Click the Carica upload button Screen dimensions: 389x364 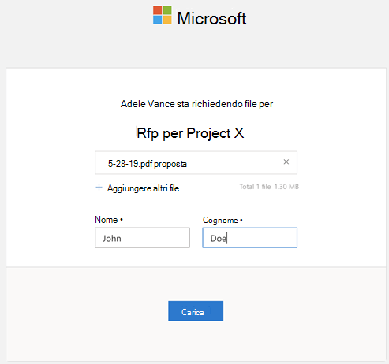tap(196, 311)
